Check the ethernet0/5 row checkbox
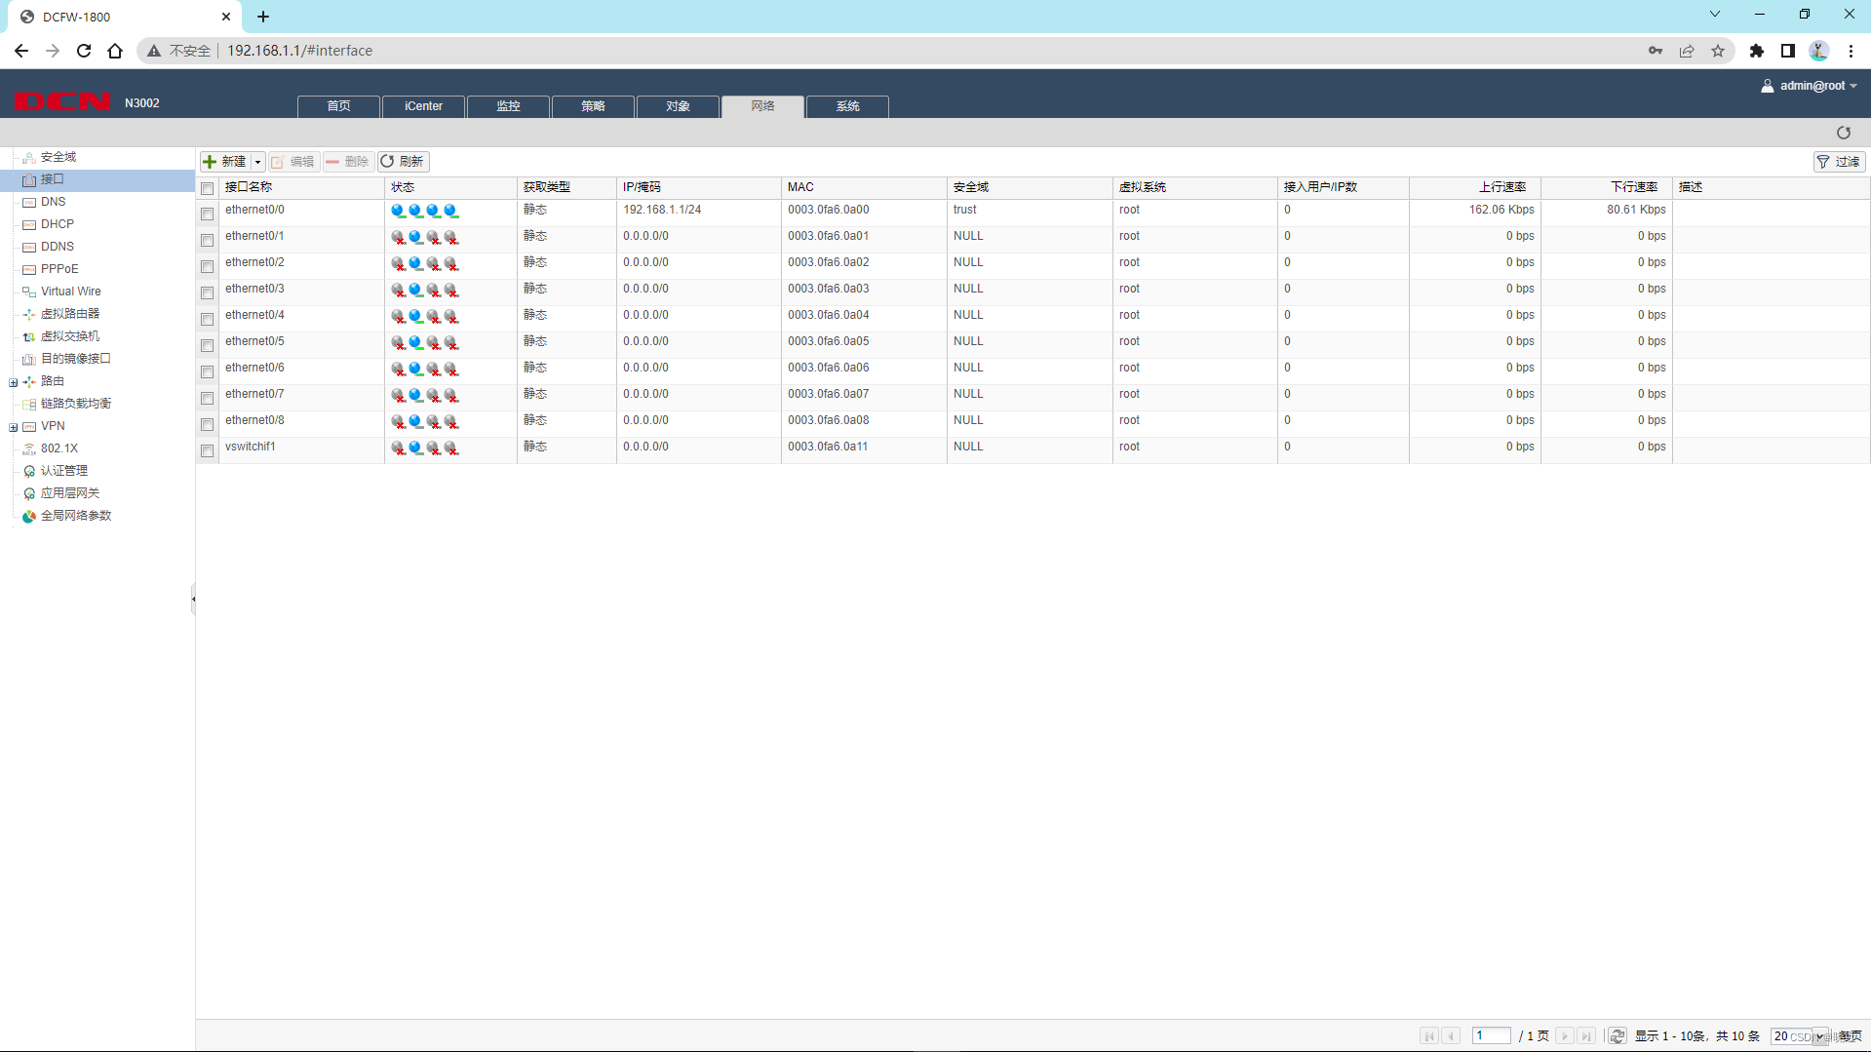This screenshot has width=1871, height=1052. [208, 345]
